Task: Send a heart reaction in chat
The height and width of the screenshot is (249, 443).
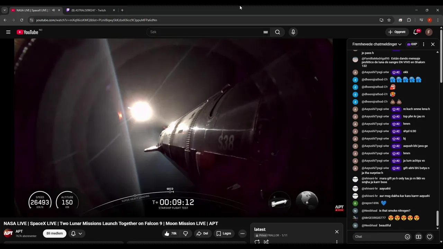Action: click(x=430, y=237)
